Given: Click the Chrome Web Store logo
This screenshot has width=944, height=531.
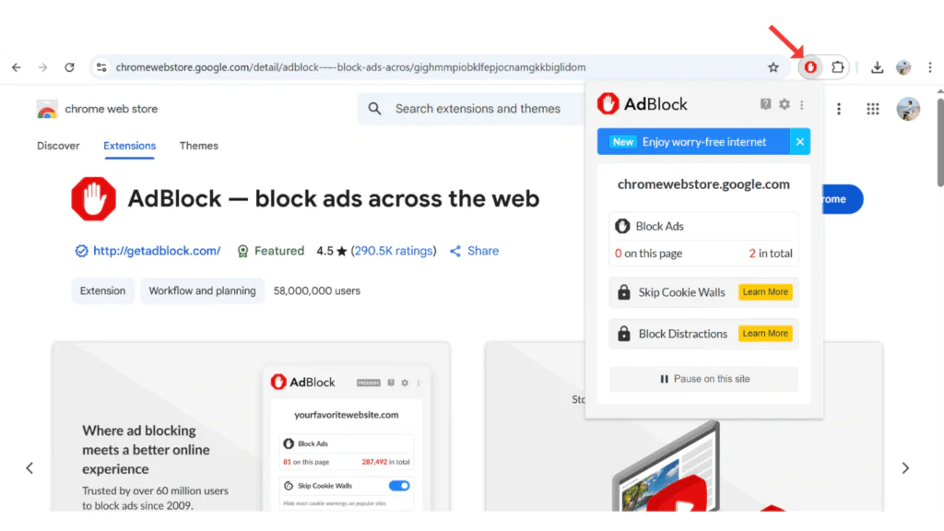Looking at the screenshot, I should point(47,110).
